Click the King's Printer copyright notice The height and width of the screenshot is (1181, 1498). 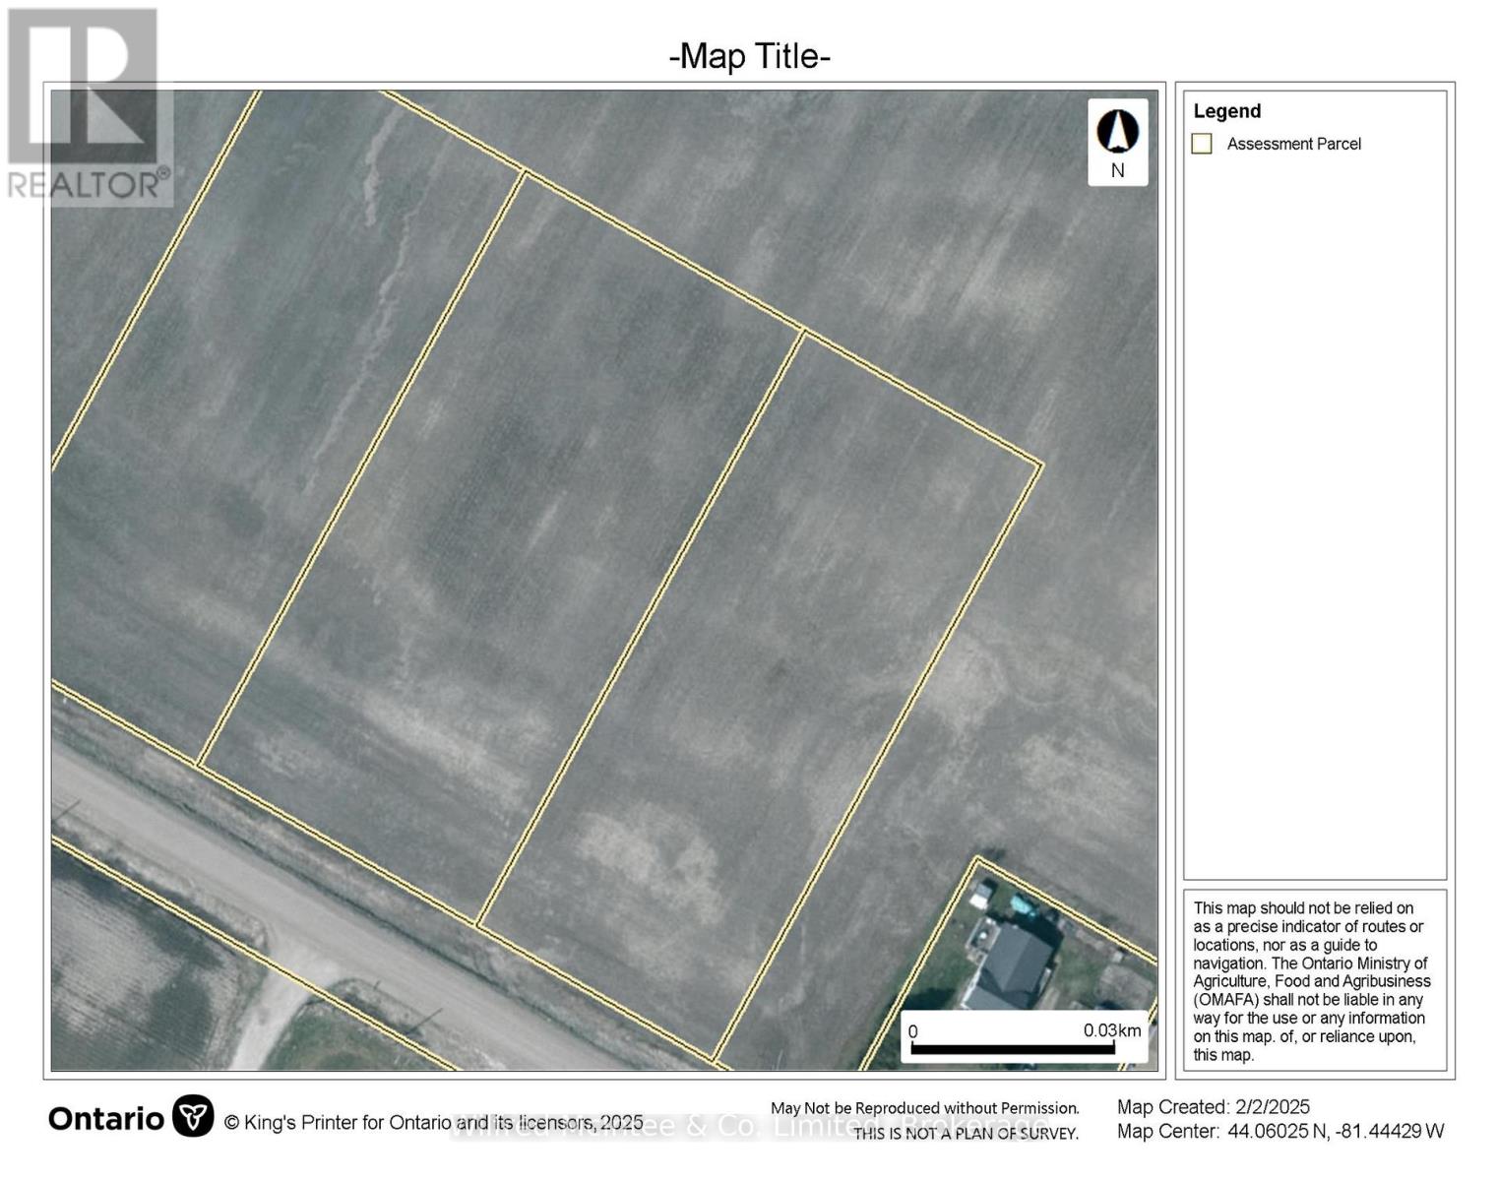pyautogui.click(x=433, y=1122)
